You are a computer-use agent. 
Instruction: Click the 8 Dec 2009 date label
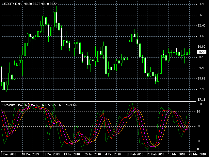pyautogui.click(x=9, y=154)
